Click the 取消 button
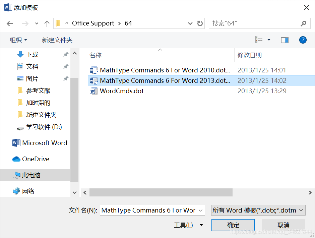 pos(284,225)
